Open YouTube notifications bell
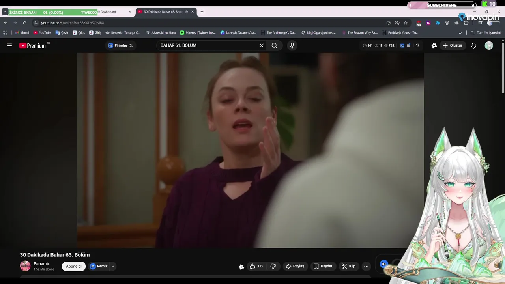Screen dimensions: 505x284 [474, 45]
